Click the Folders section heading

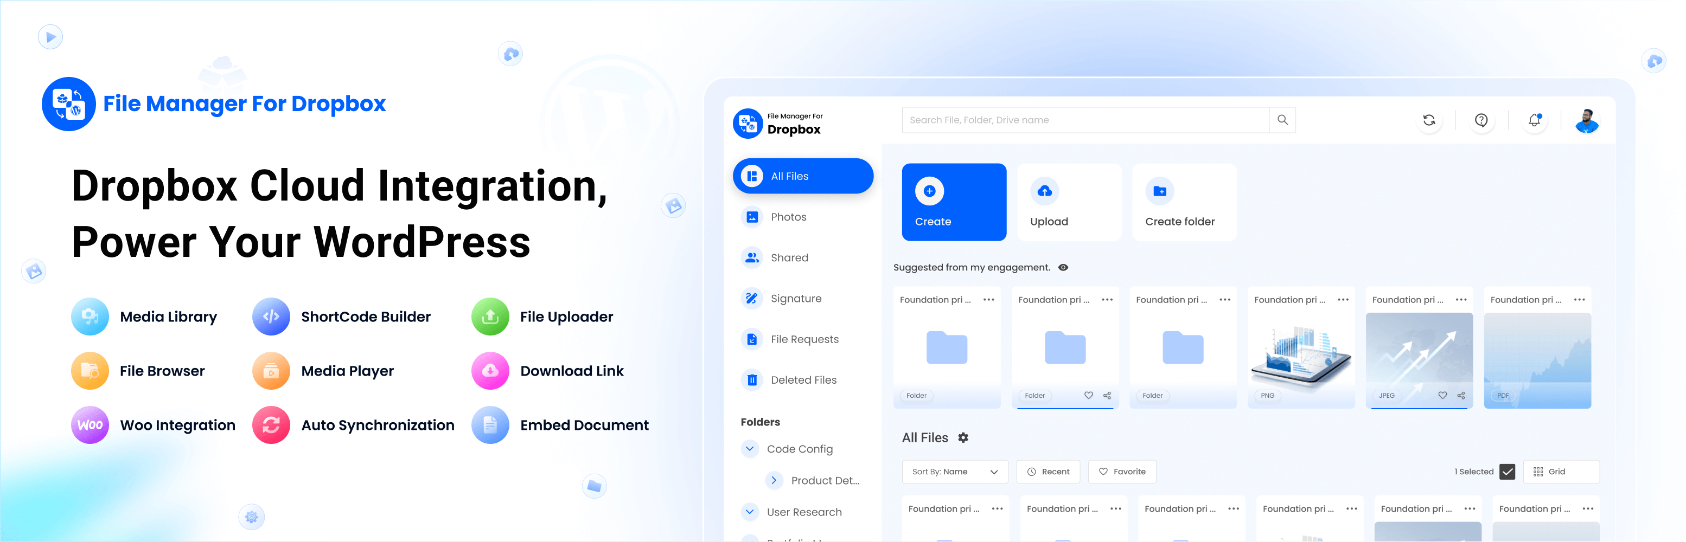(760, 422)
